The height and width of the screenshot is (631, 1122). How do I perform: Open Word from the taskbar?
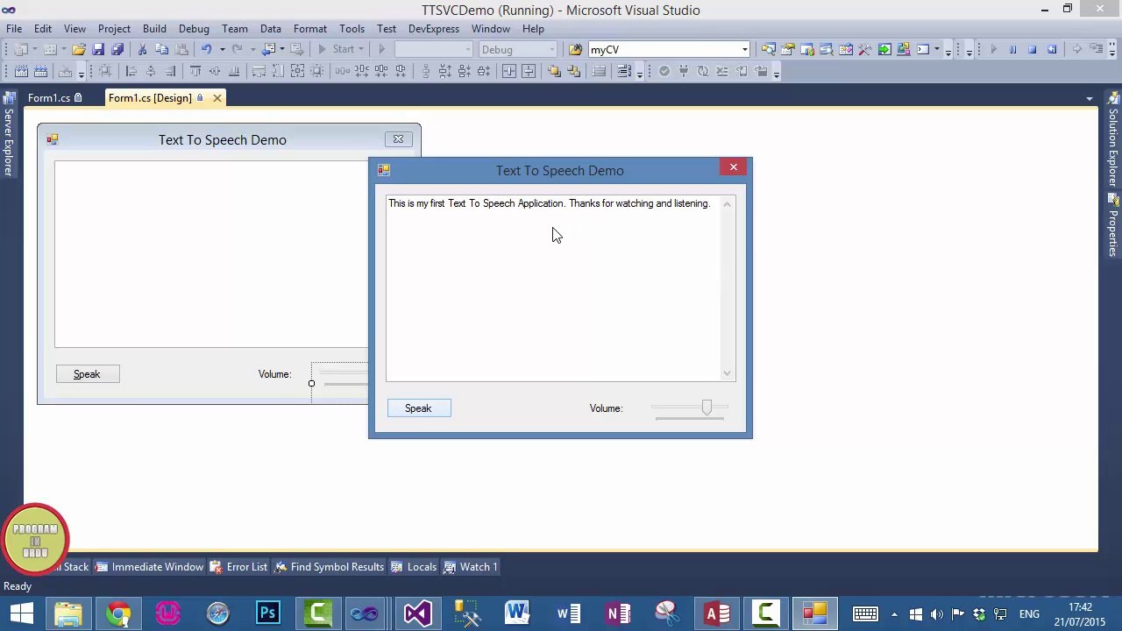point(517,613)
